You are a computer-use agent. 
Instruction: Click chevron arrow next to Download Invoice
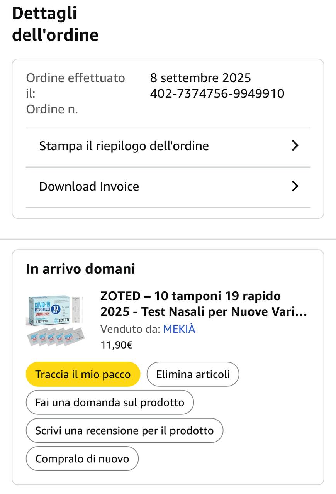pos(295,186)
